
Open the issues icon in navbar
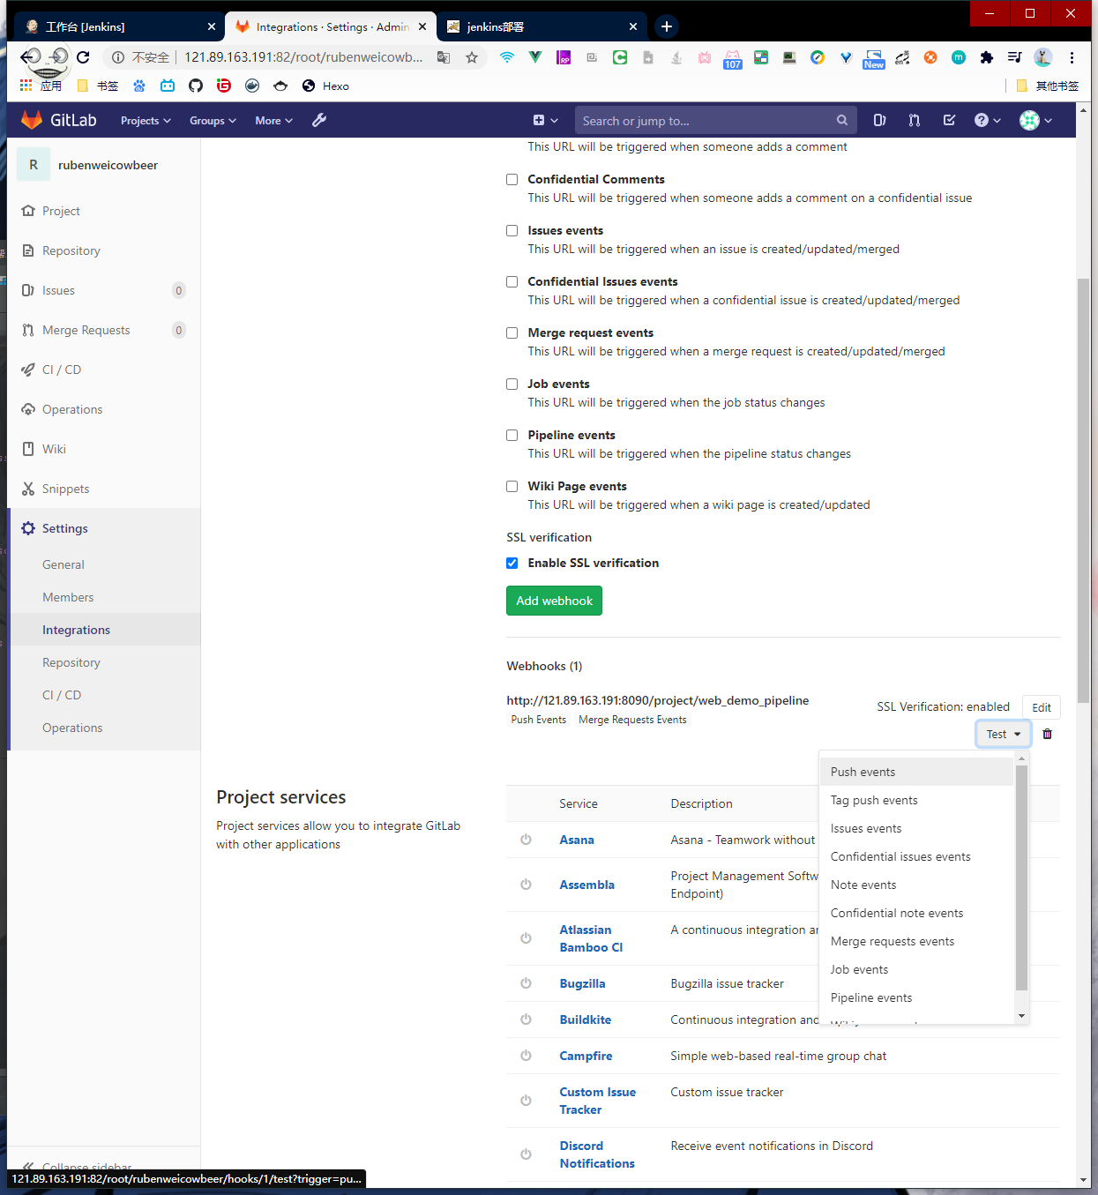[x=879, y=120]
